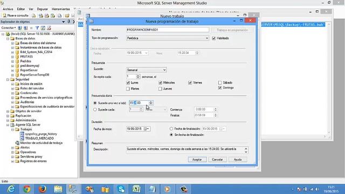Expand the Alertas tree node
The image size is (345, 194).
pos(12,148)
